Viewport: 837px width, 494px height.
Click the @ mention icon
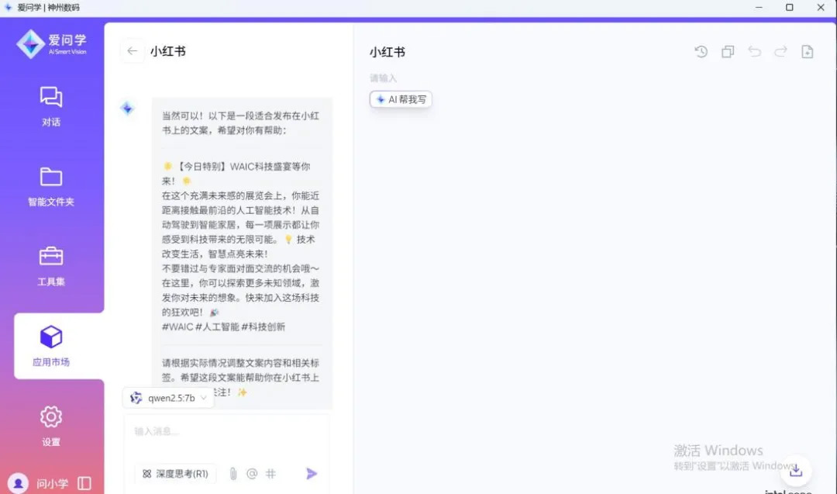point(252,474)
